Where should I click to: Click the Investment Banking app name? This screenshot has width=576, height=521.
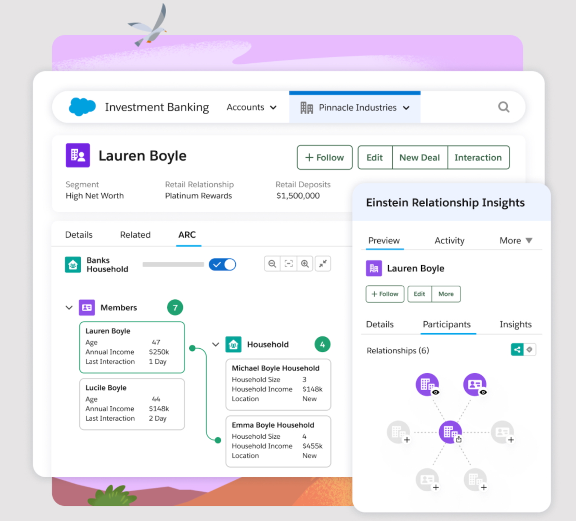coord(157,107)
